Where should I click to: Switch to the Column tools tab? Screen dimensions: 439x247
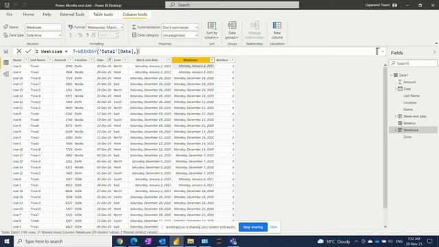coord(134,14)
